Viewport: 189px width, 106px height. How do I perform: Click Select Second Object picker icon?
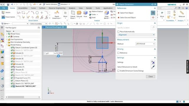pos(153,18)
